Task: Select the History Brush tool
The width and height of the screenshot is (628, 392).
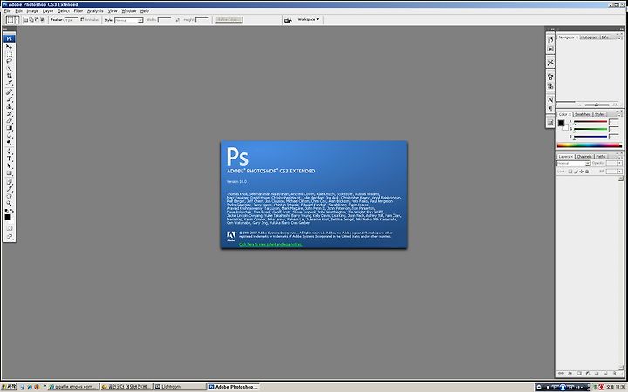Action: [10, 113]
